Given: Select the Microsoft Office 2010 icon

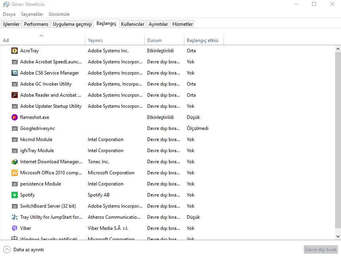Looking at the screenshot, I should point(14,173).
